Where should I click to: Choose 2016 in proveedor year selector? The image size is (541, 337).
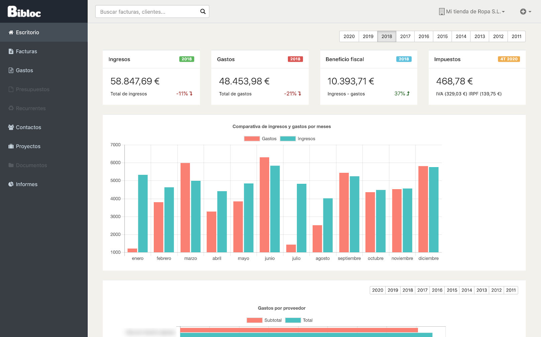(x=437, y=290)
